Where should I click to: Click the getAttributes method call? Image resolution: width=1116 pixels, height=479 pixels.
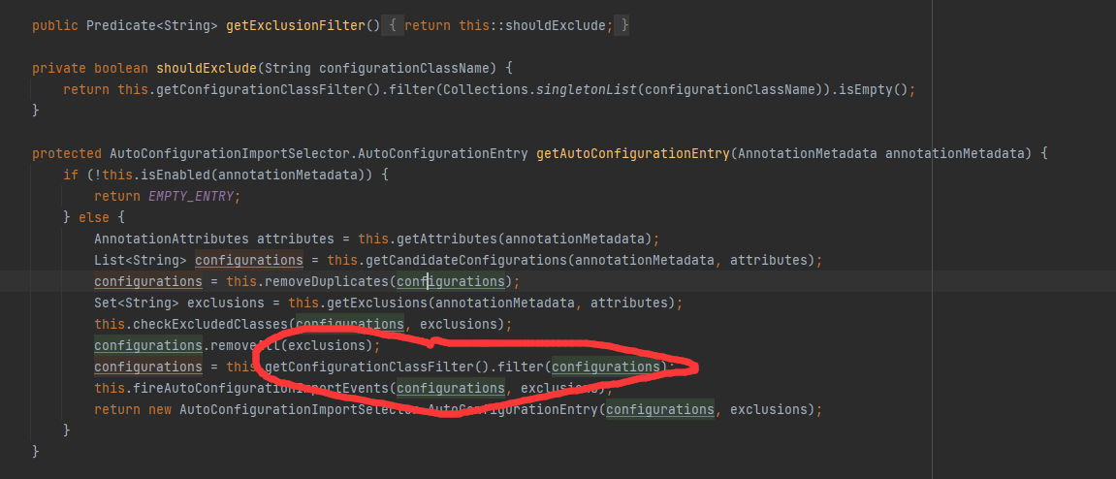[446, 239]
